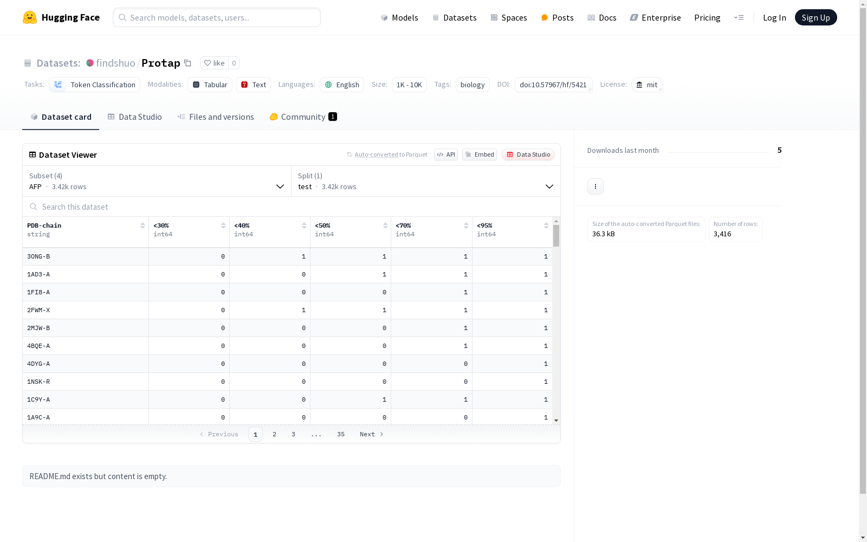Go to page 3 of results
The width and height of the screenshot is (867, 542).
[x=293, y=434]
